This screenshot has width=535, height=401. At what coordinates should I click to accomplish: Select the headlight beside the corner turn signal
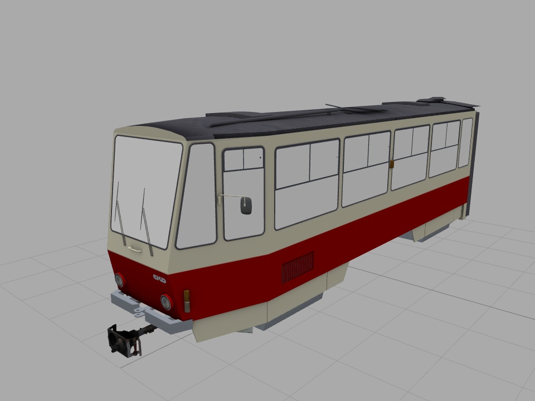[x=166, y=302]
